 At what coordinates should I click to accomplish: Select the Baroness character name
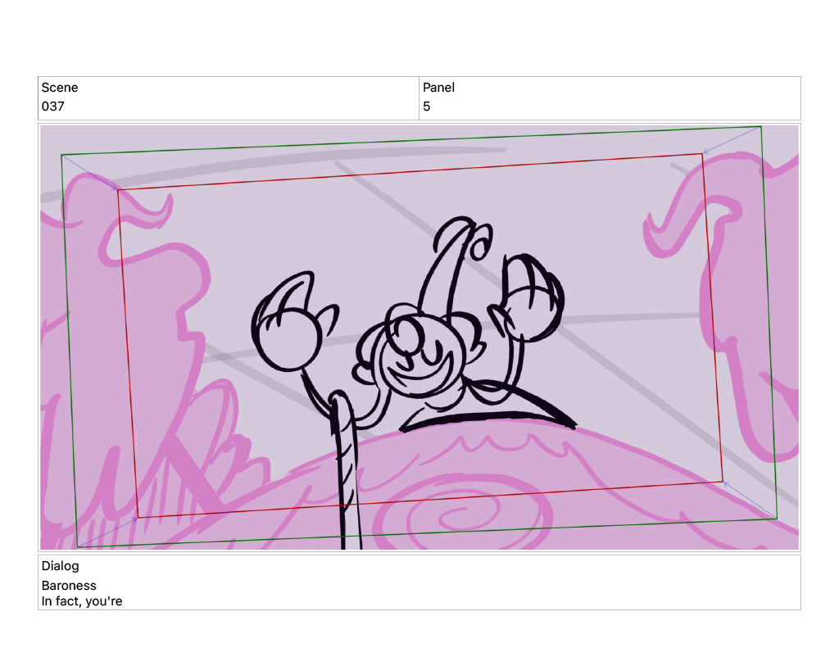pyautogui.click(x=69, y=586)
